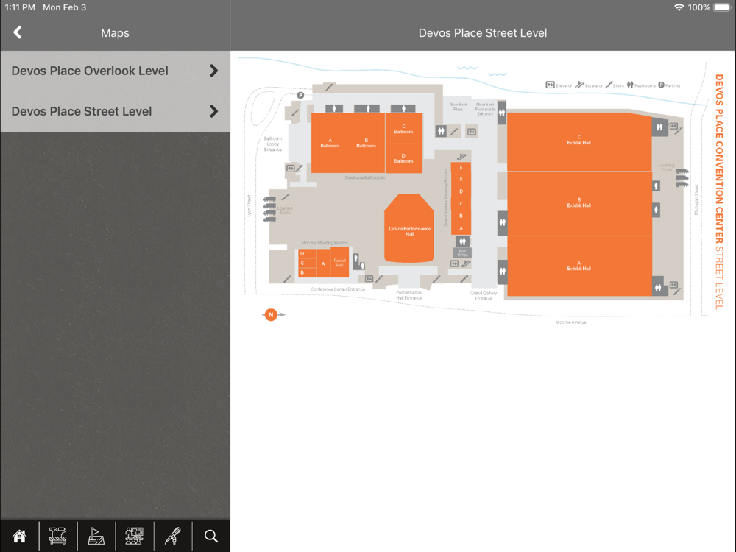This screenshot has width=736, height=552.
Task: Open the tools and construction tab icon
Action: [x=57, y=536]
